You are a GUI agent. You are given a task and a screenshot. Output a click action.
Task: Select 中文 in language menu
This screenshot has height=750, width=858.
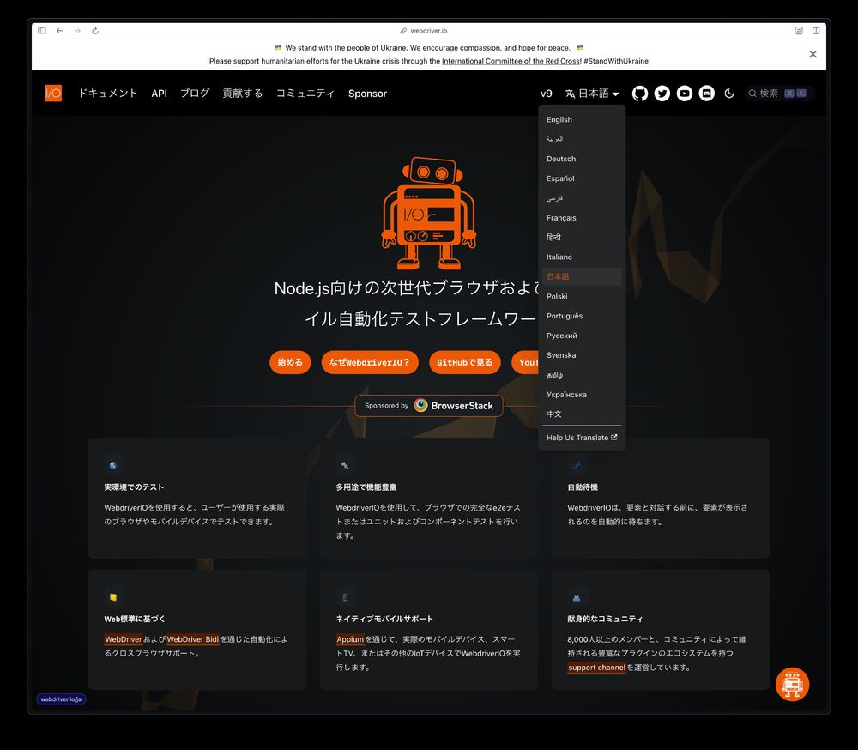(582, 414)
